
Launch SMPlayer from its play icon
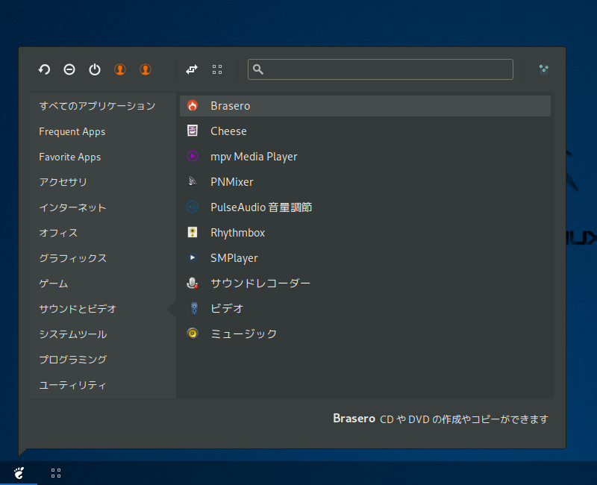pos(193,257)
